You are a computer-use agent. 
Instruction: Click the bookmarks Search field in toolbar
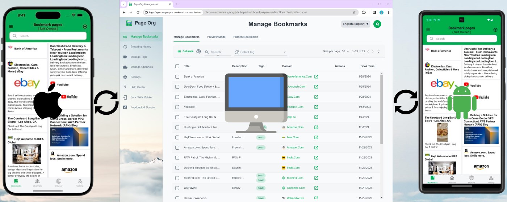tap(218, 52)
